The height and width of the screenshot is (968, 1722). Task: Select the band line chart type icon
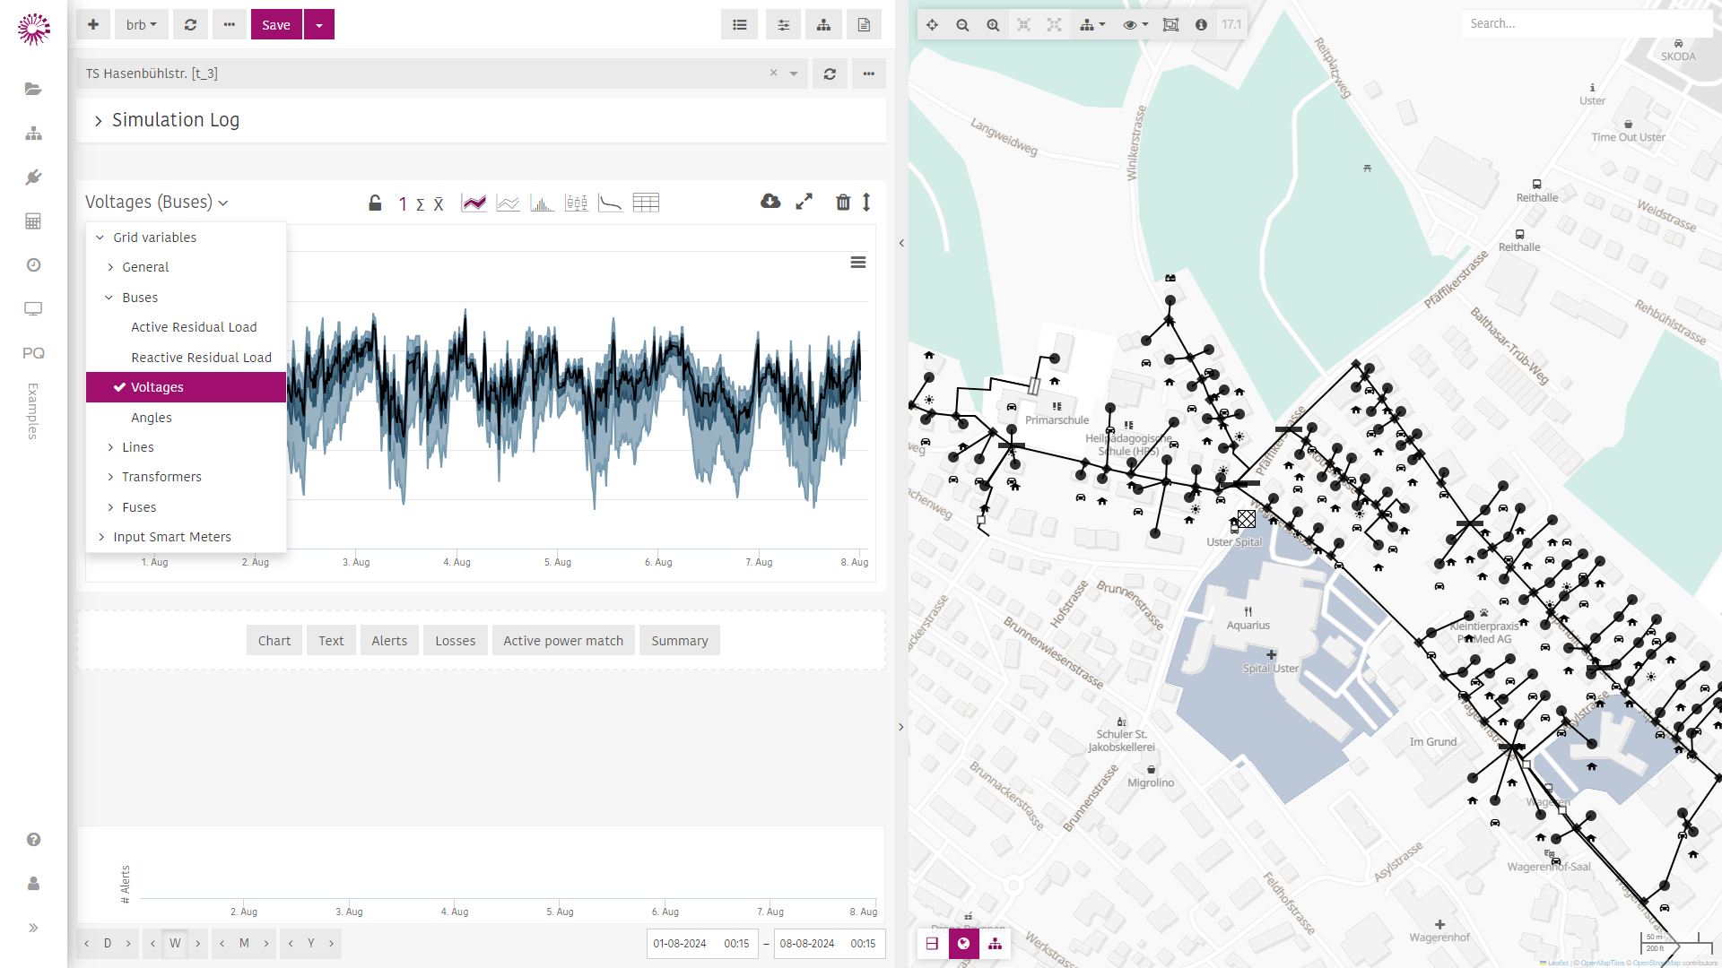click(474, 203)
